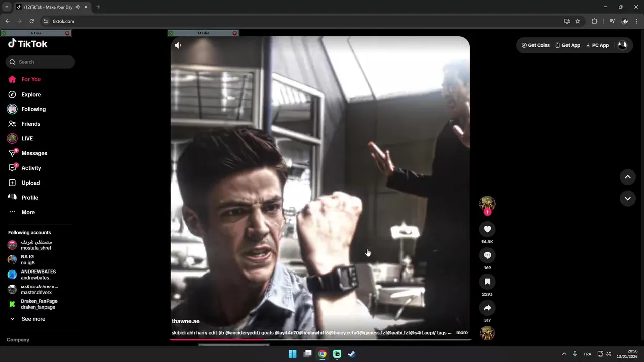
Task: Open the TikTok logo home link
Action: [28, 44]
